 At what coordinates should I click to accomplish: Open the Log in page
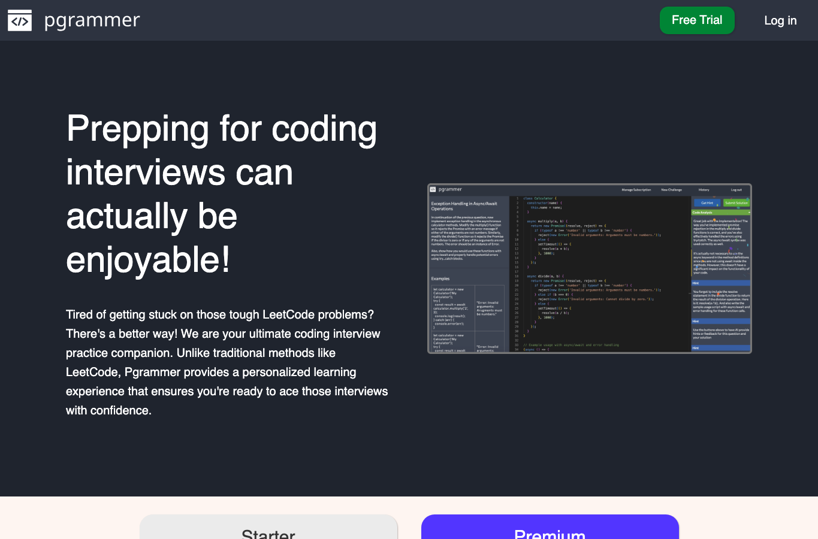point(780,20)
